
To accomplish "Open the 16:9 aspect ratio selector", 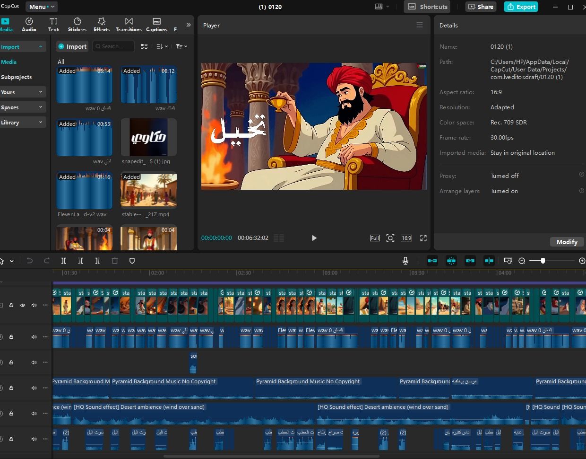I will (406, 238).
